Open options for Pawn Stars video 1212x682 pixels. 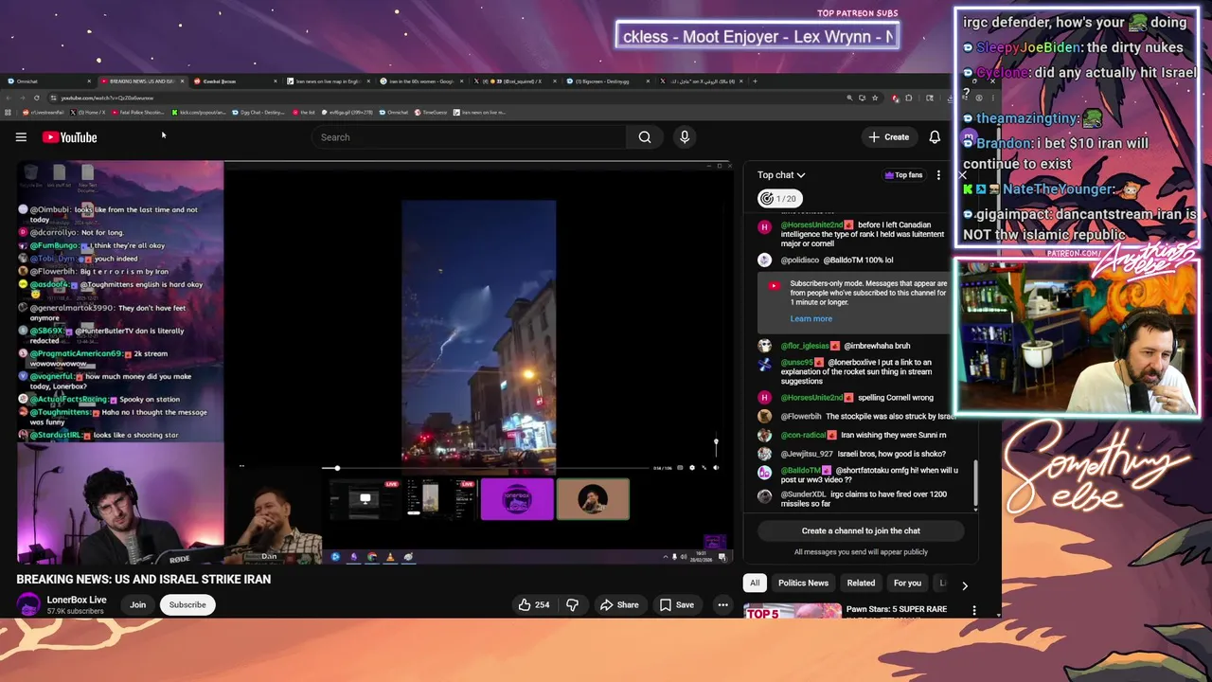pyautogui.click(x=973, y=611)
